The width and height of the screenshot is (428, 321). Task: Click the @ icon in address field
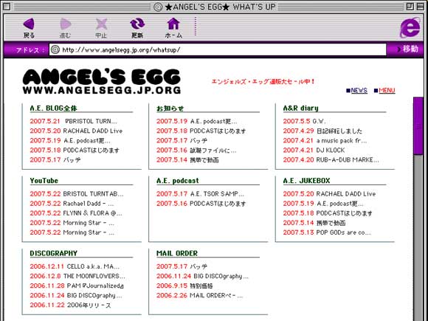tap(55, 49)
